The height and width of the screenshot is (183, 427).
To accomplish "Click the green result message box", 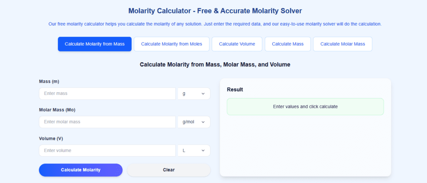I will (305, 107).
